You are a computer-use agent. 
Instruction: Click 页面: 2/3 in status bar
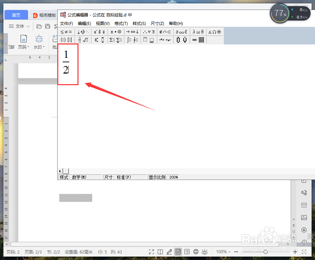pyautogui.click(x=33, y=252)
